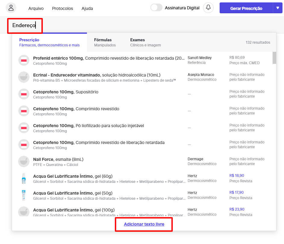The height and width of the screenshot is (244, 284).
Task: Toggle the Assinatura Digital switch
Action: pos(156,8)
